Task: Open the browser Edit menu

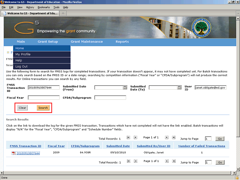Action: [11, 7]
